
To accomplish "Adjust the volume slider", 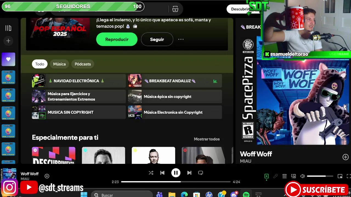I will (x=320, y=176).
